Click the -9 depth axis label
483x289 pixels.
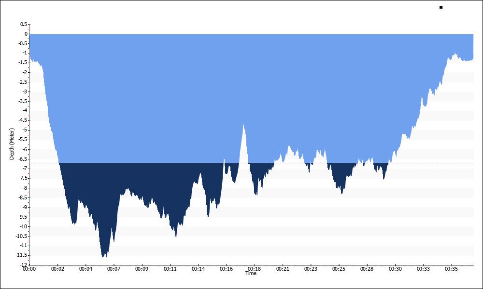point(24,207)
